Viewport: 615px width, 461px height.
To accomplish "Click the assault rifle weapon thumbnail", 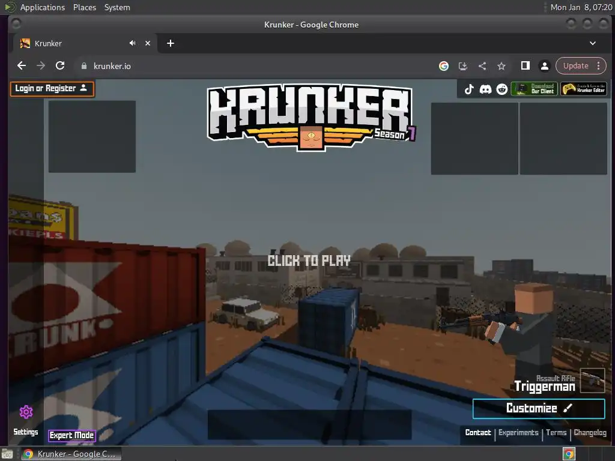I will pyautogui.click(x=592, y=380).
